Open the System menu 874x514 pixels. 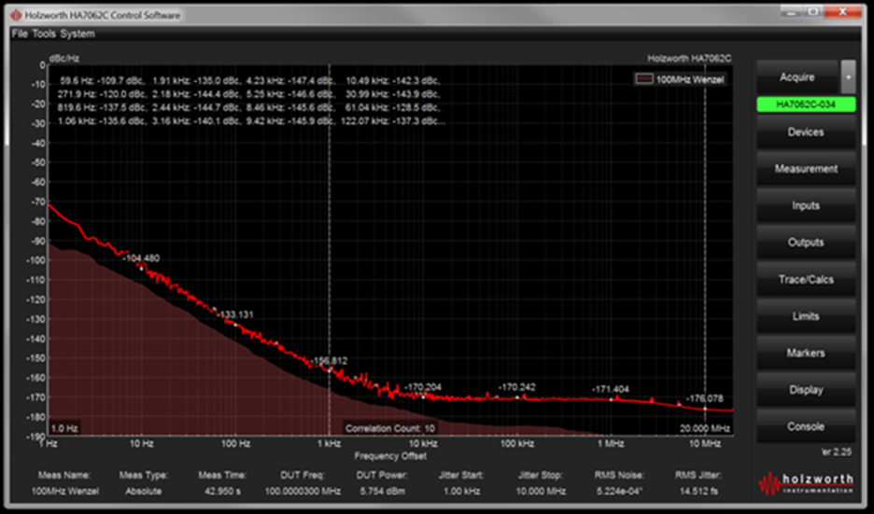pyautogui.click(x=77, y=34)
